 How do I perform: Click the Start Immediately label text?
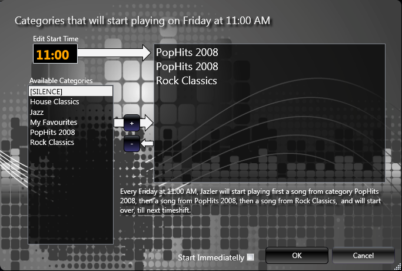point(211,257)
